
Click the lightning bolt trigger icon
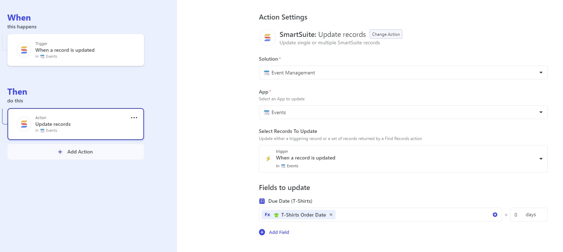[268, 159]
